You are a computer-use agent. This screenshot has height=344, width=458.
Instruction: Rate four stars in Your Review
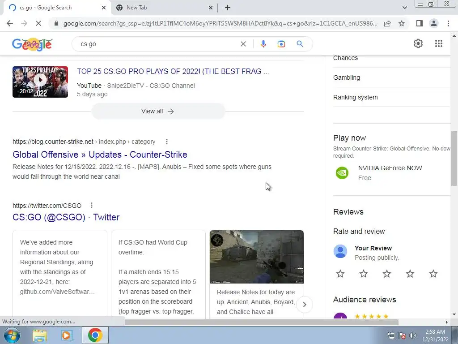click(410, 274)
